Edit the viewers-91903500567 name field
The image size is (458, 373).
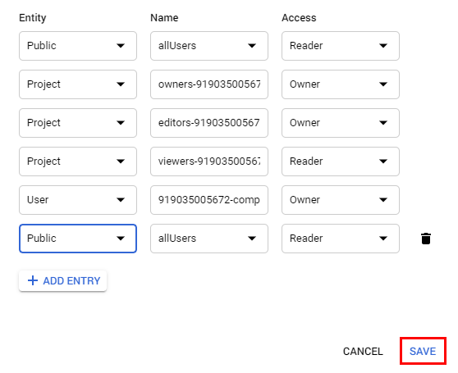coord(209,161)
